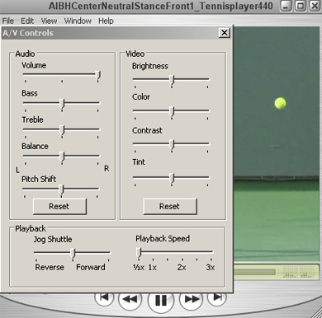Close the A/V Controls panel
322x318 pixels.
pyautogui.click(x=225, y=33)
